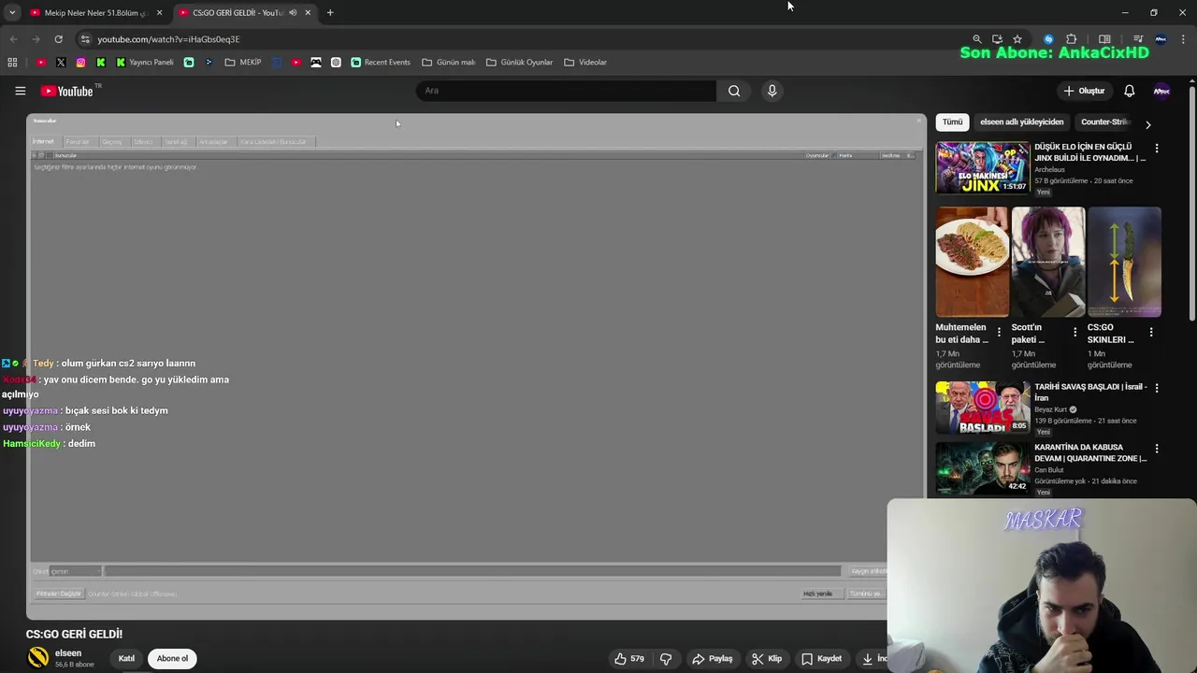Open the YouTube account avatar menu
The height and width of the screenshot is (673, 1197).
pyautogui.click(x=1161, y=91)
